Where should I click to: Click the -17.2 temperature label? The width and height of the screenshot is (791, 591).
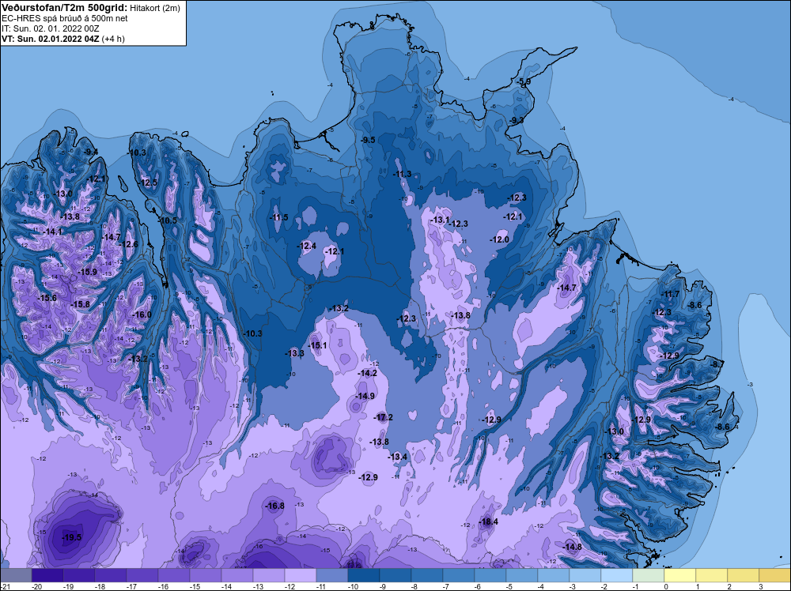pyautogui.click(x=383, y=417)
